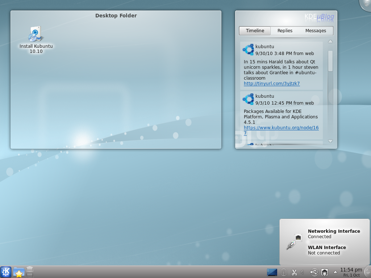The image size is (371, 278).
Task: Switch to the Messages tab
Action: tap(316, 31)
